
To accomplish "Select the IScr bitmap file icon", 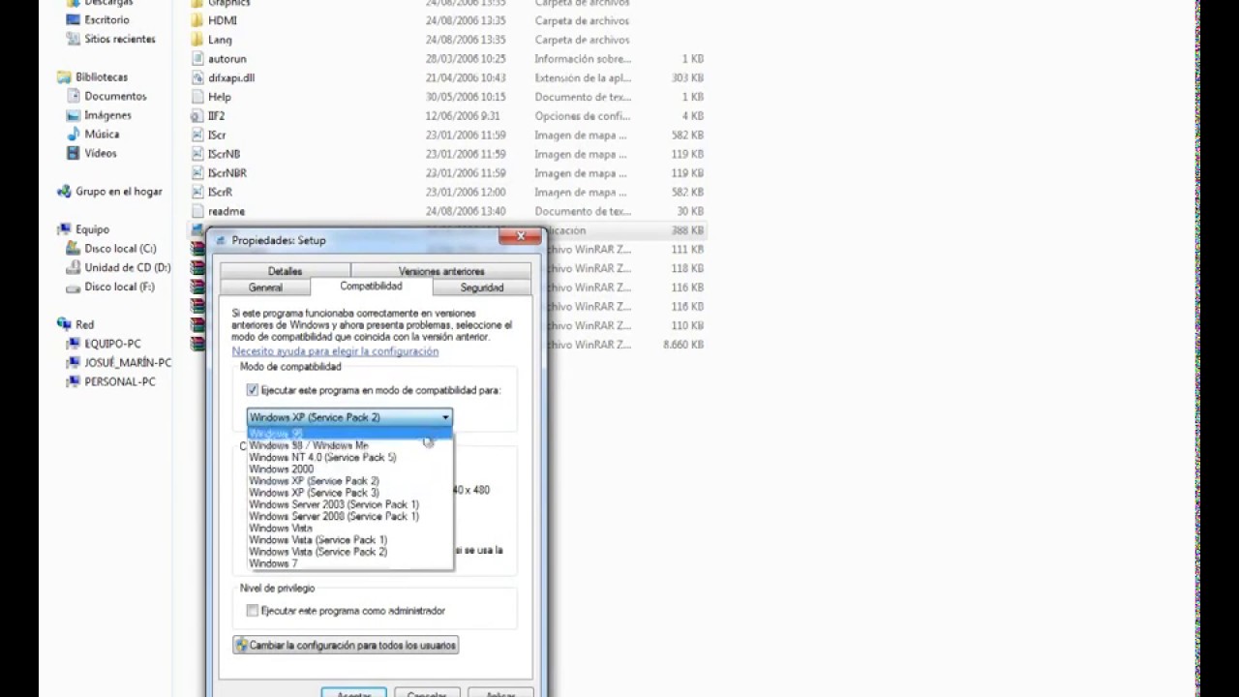I will [197, 135].
